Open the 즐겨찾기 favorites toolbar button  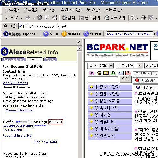(89, 18)
